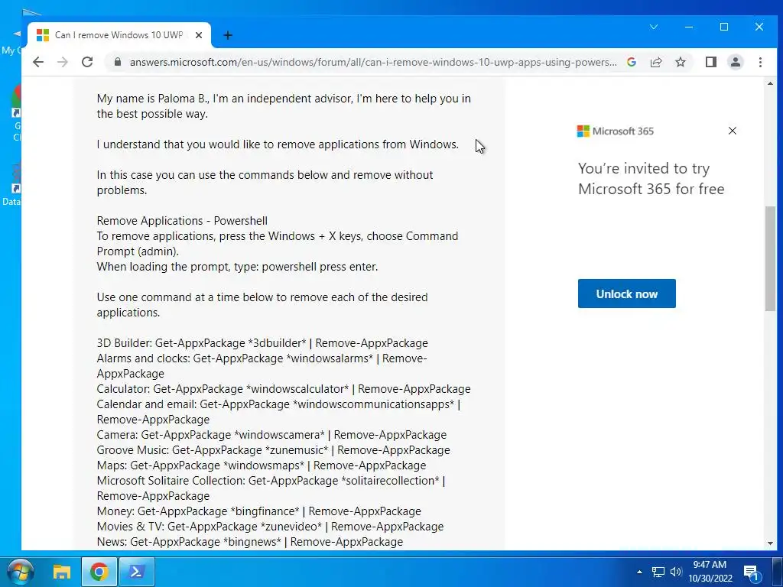Open Chrome profile menu
Image resolution: width=783 pixels, height=587 pixels.
coord(735,62)
